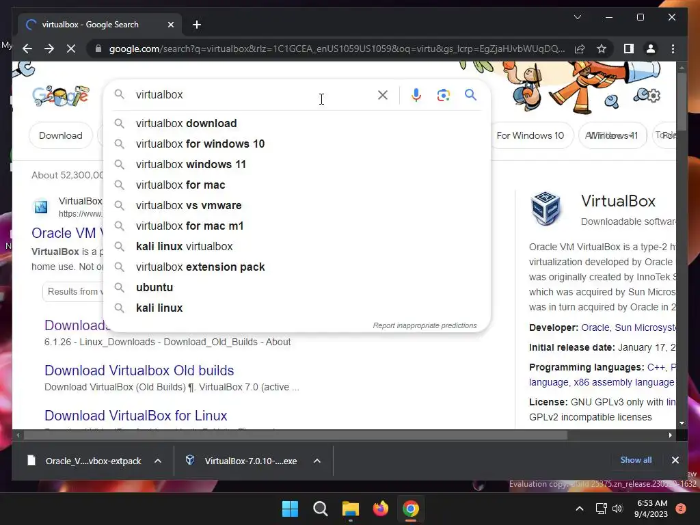Click the browser back arrow
The width and height of the screenshot is (700, 525).
pos(27,49)
